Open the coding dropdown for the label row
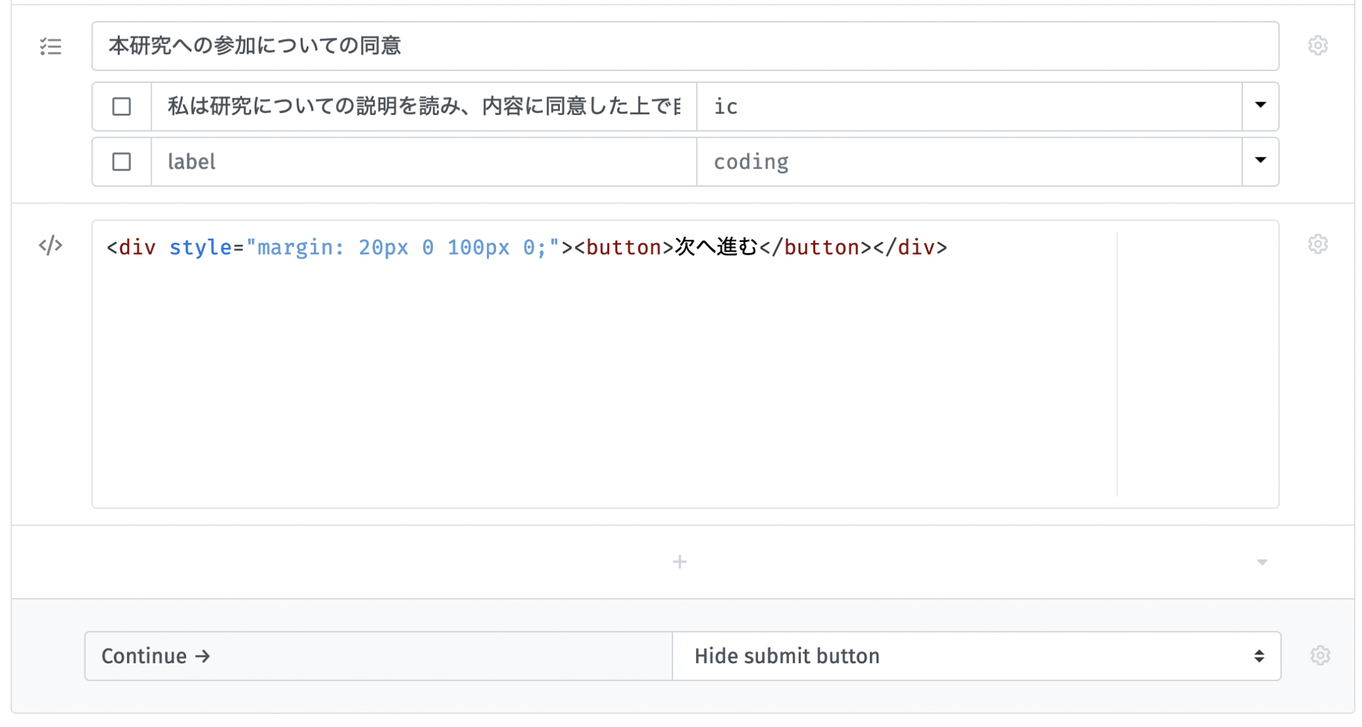The width and height of the screenshot is (1362, 727). coord(1260,161)
